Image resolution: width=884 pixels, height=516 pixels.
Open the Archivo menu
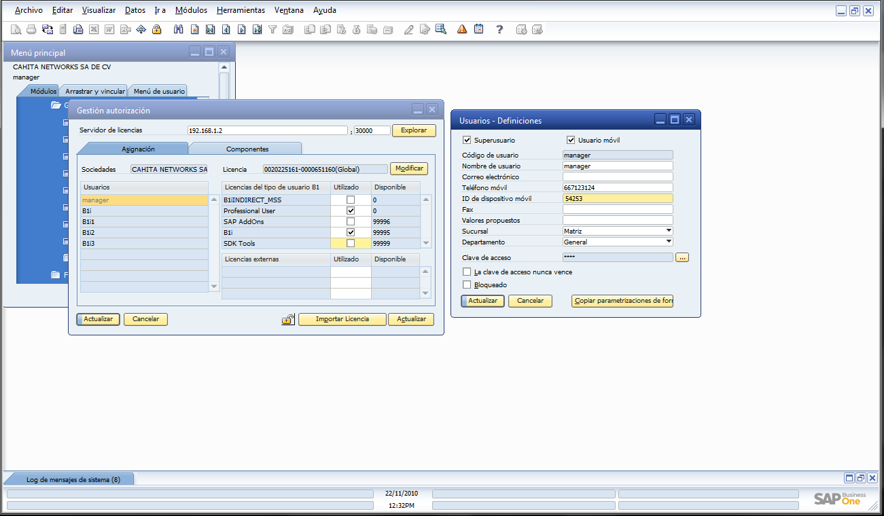pyautogui.click(x=29, y=10)
